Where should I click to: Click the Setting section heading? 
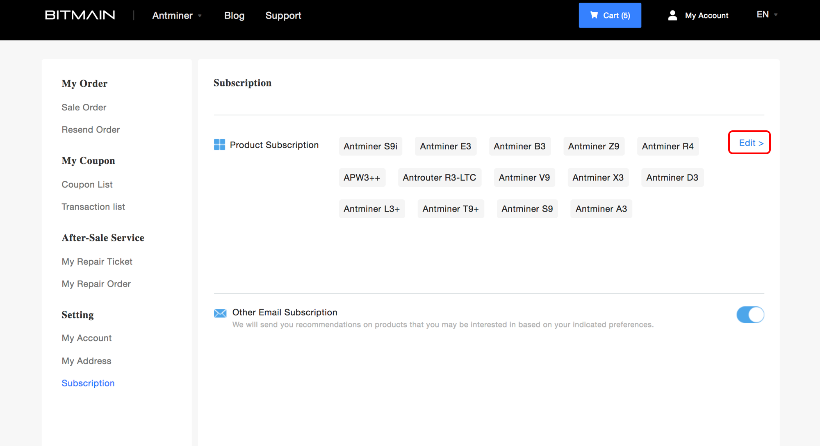[77, 315]
